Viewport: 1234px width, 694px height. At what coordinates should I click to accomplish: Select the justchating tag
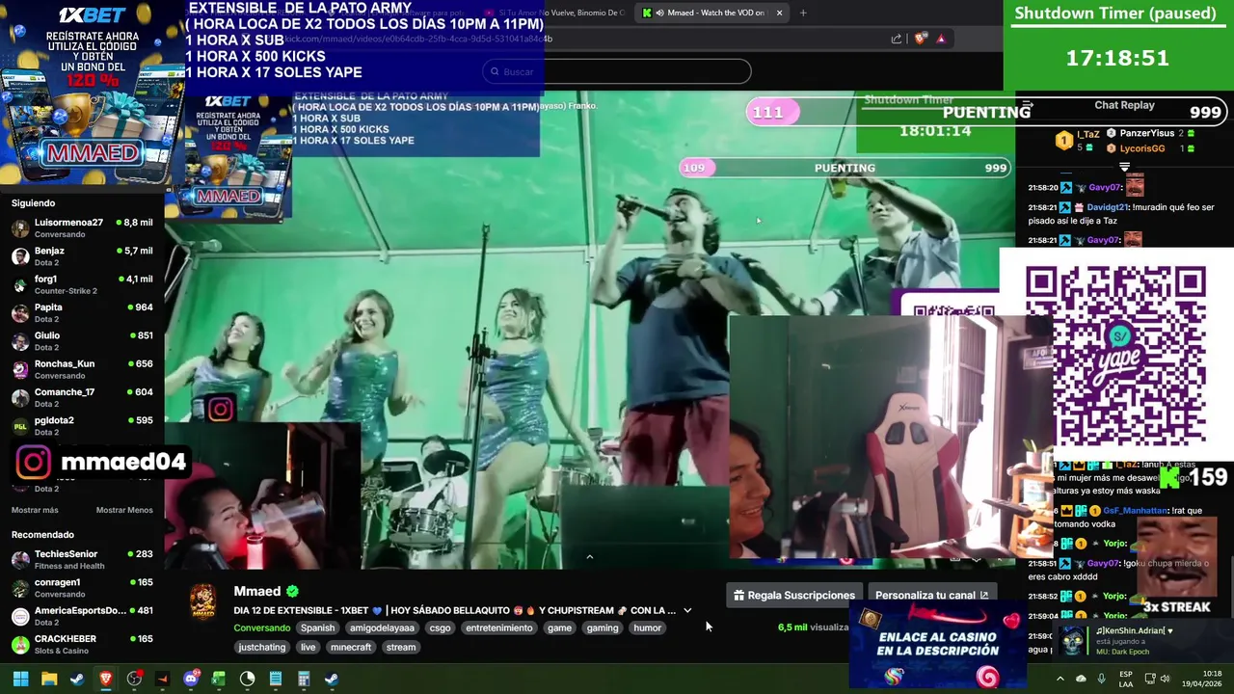(262, 647)
